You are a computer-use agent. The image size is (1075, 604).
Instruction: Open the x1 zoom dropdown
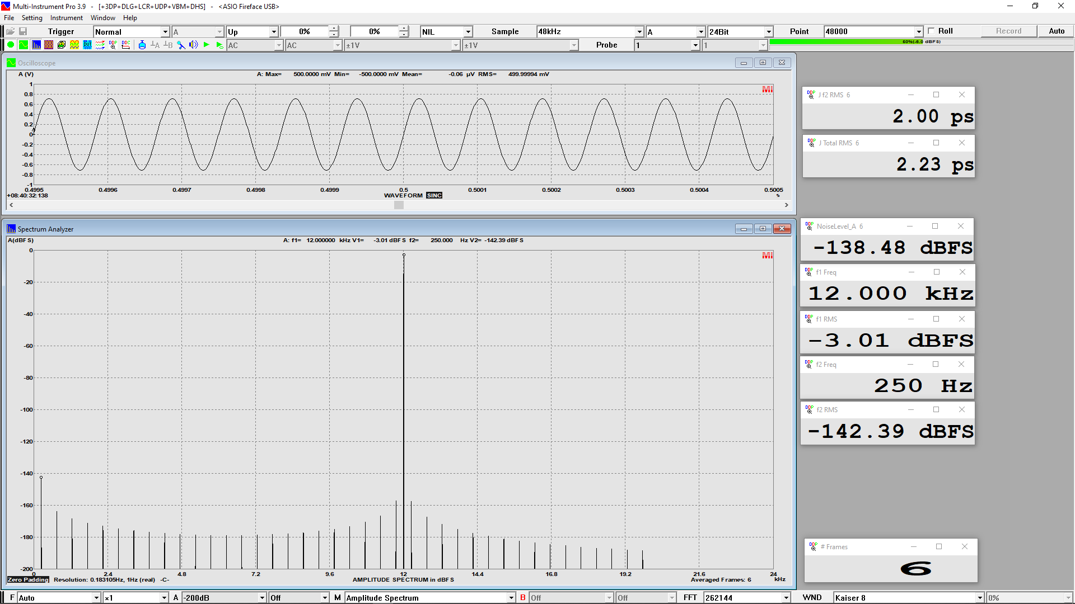click(136, 598)
